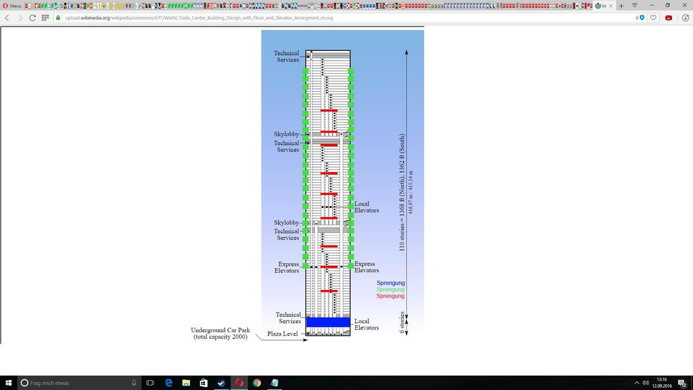
Task: Click the "110 stories" height annotation
Action: click(x=402, y=192)
